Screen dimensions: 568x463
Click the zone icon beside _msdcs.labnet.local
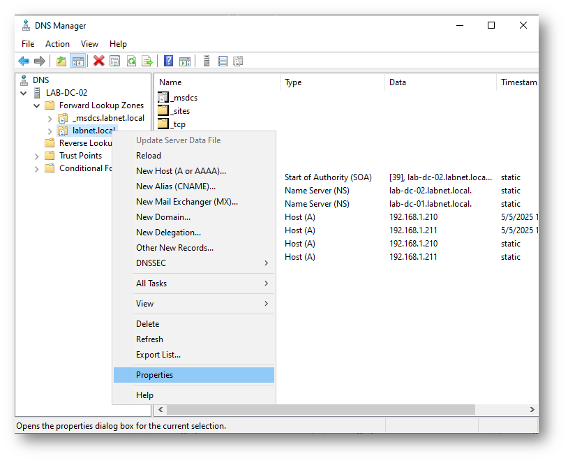pos(63,118)
